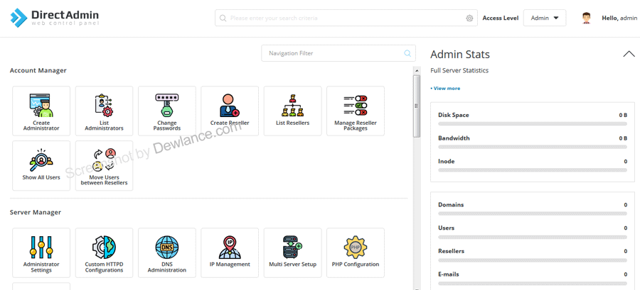Click the Account Manager heading
Screen dimensions: 640x290
tap(38, 71)
